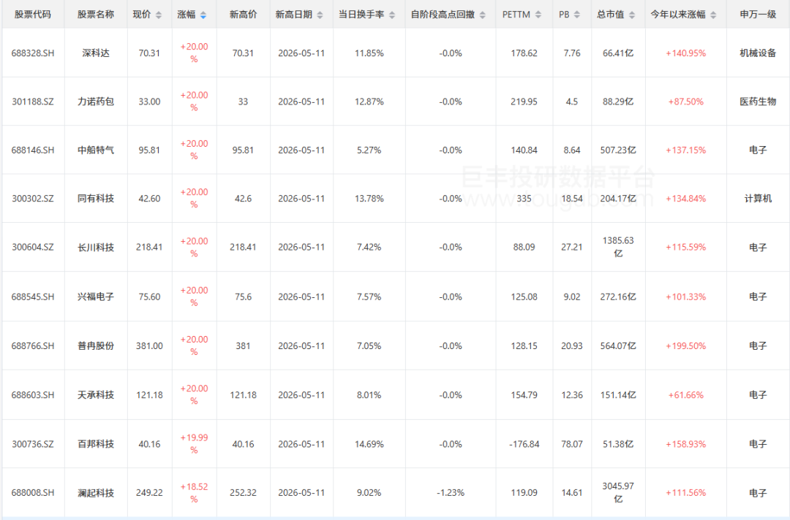
Task: Open stock code 688545.SH
Action: [33, 297]
